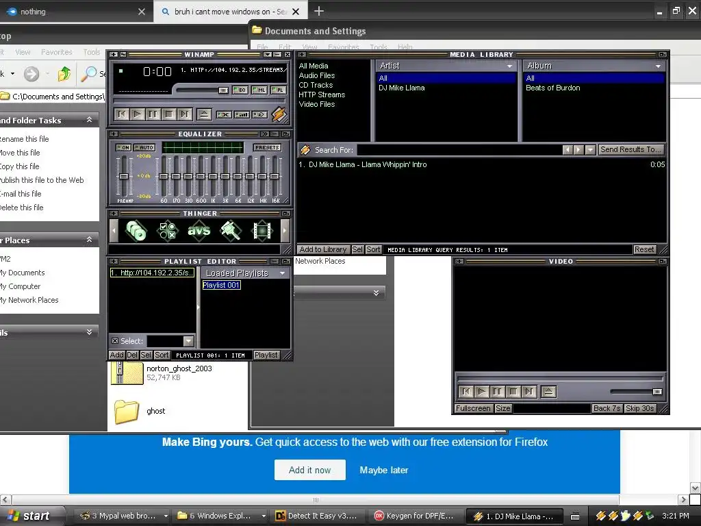Expand Details panel chevron in Explorer
This screenshot has height=526, width=701.
pyautogui.click(x=90, y=332)
